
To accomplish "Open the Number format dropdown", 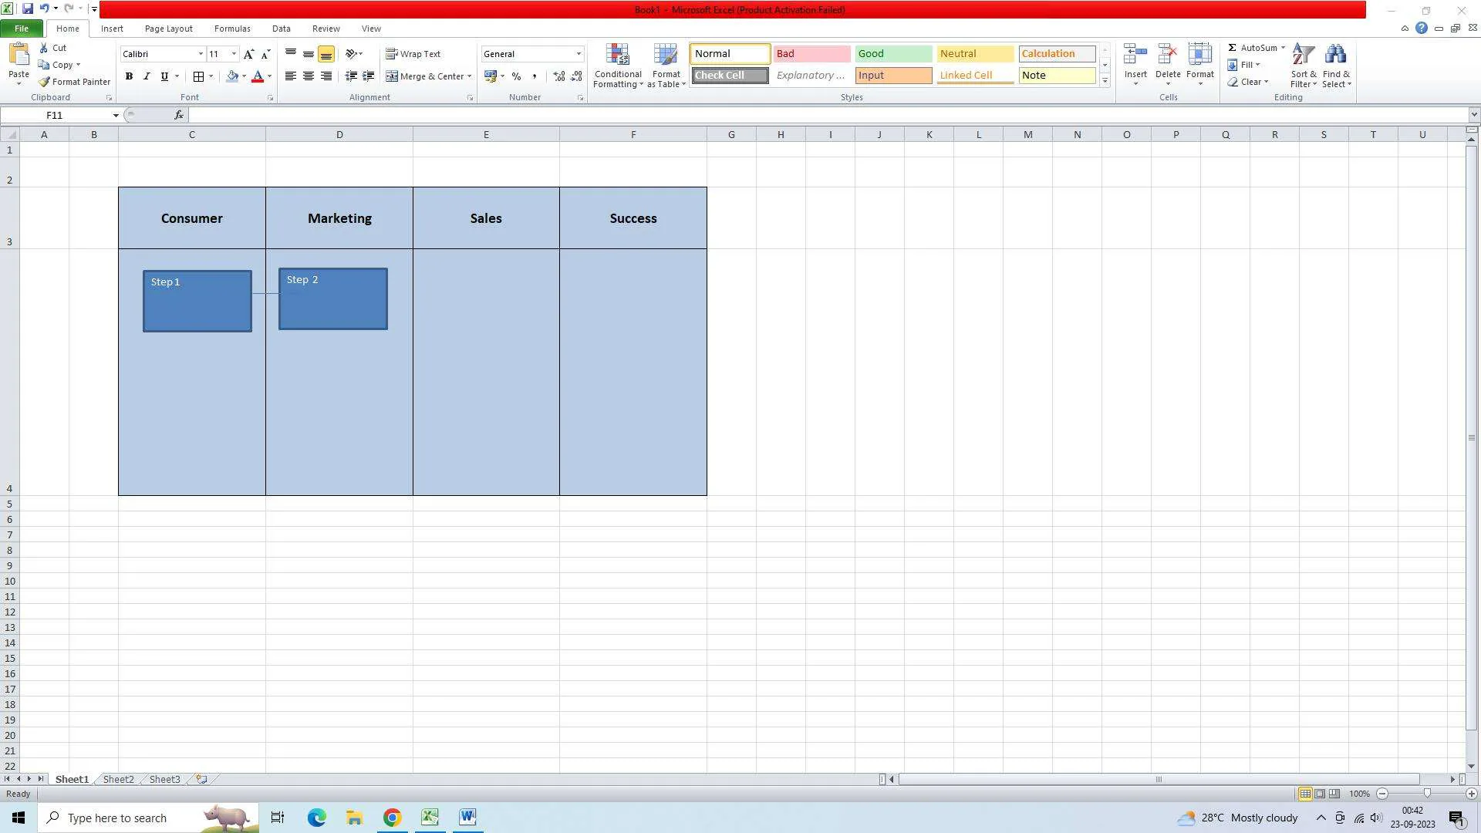I will [x=578, y=53].
